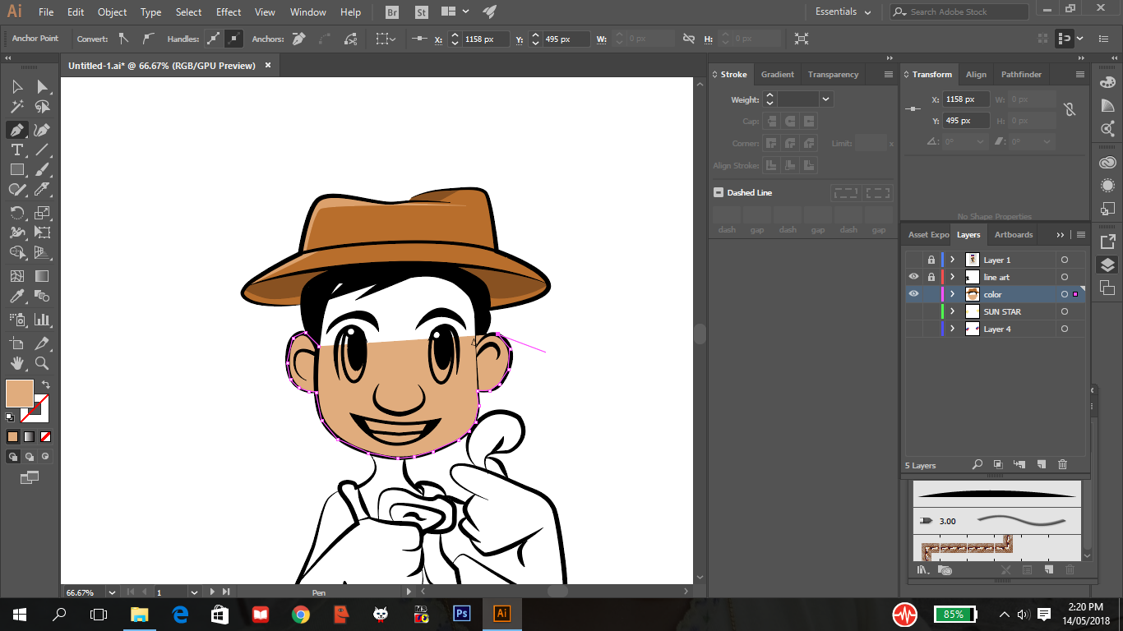This screenshot has width=1123, height=631.
Task: Open the Layers panel options menu
Action: pos(1081,234)
